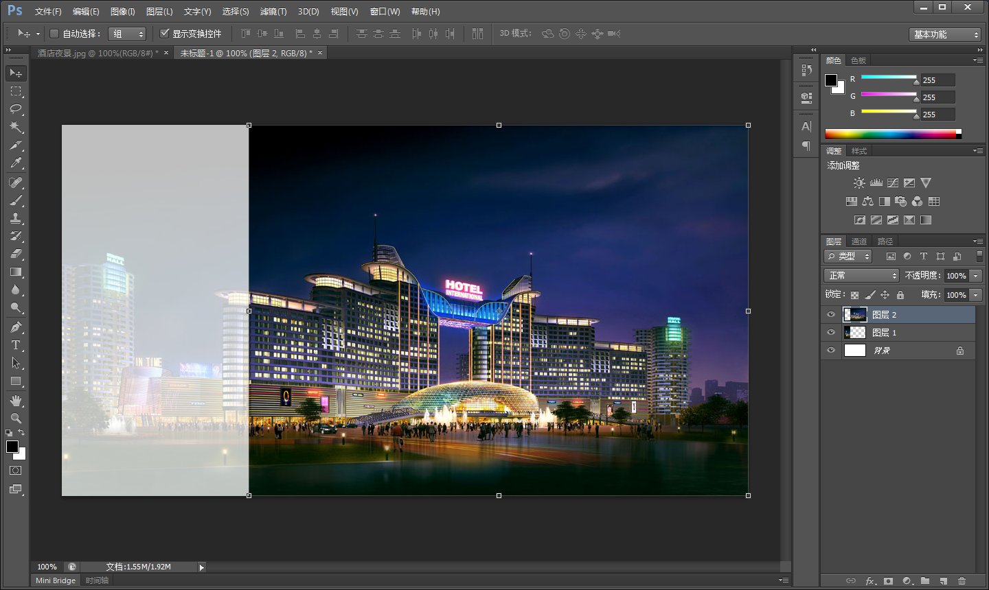
Task: Enable the 自动选择 checkbox
Action: click(x=54, y=34)
